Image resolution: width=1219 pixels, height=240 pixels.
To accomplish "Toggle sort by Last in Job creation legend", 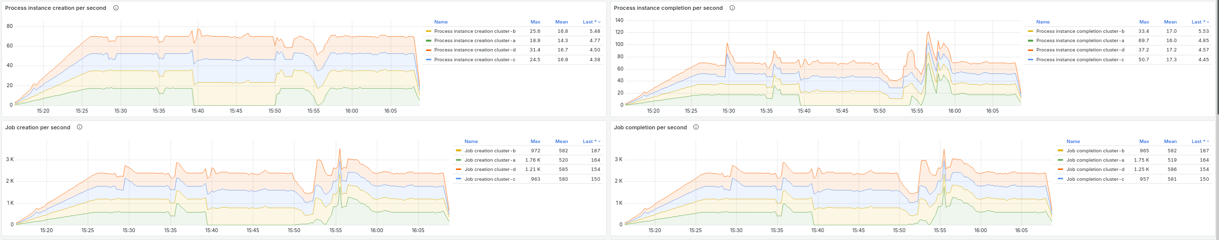I will click(x=592, y=142).
